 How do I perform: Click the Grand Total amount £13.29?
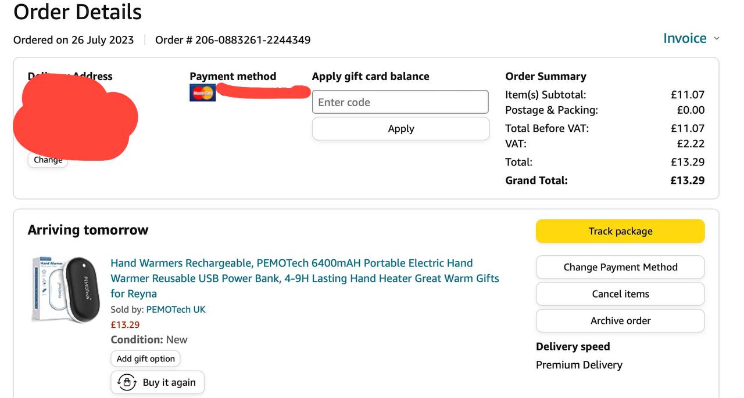click(687, 180)
